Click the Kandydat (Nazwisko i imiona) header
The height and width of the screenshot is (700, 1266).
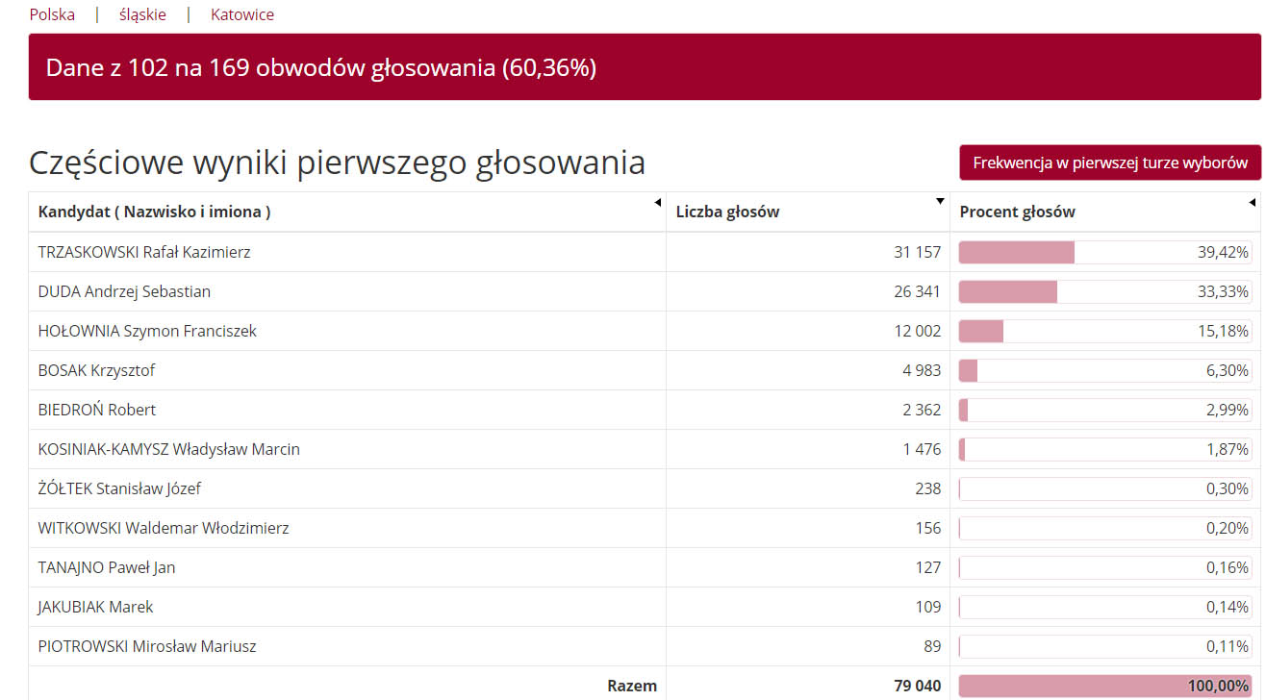tap(154, 212)
